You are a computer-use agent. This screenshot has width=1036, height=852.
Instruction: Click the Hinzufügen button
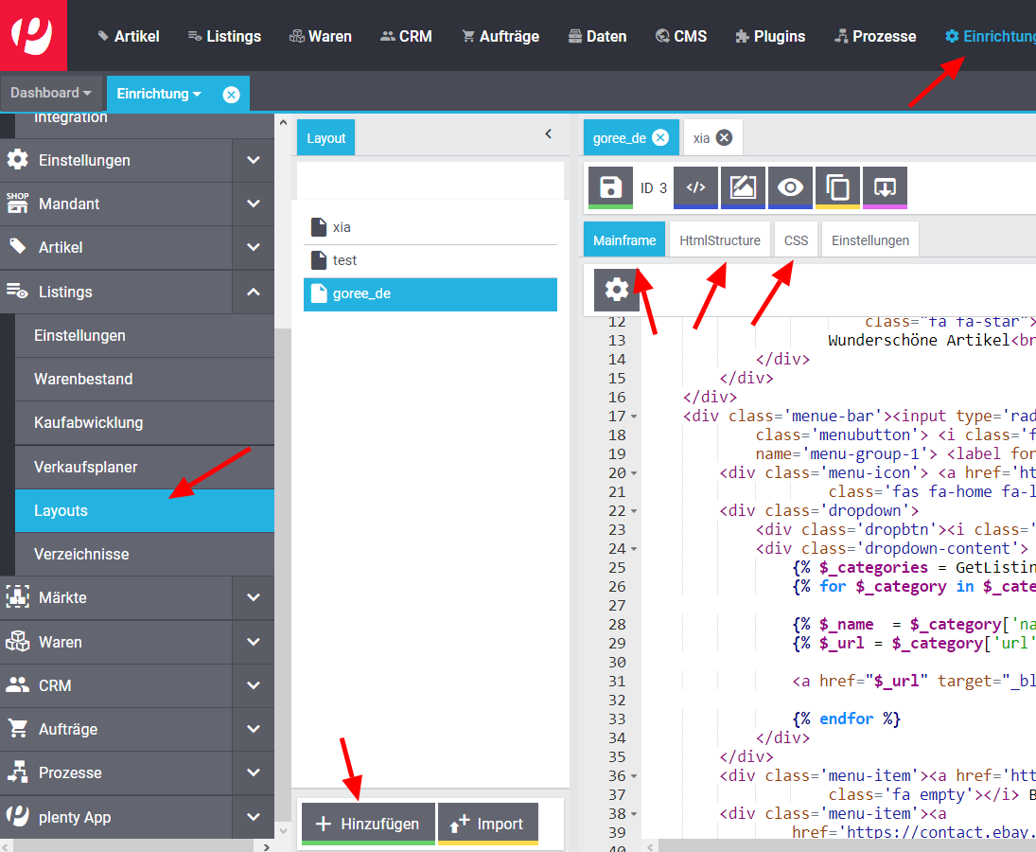click(x=368, y=824)
